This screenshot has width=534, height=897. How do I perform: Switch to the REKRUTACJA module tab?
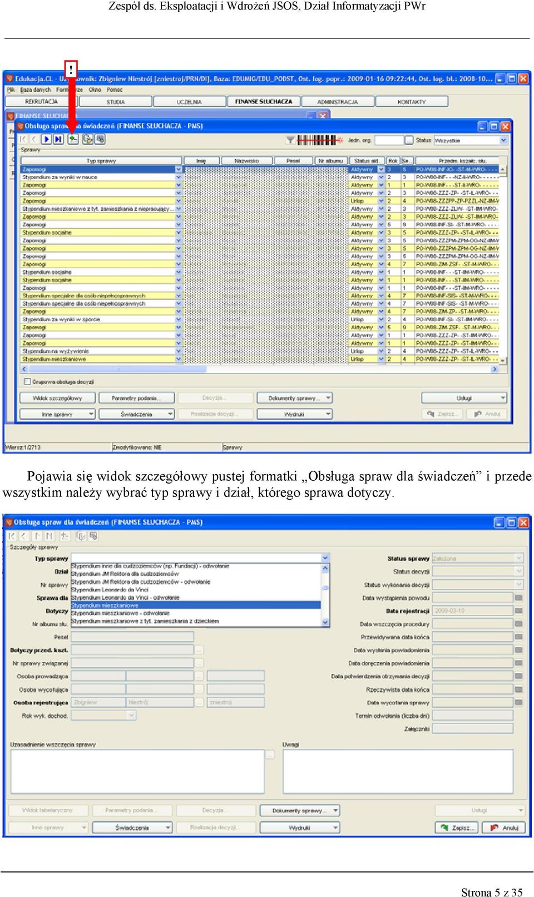point(41,101)
